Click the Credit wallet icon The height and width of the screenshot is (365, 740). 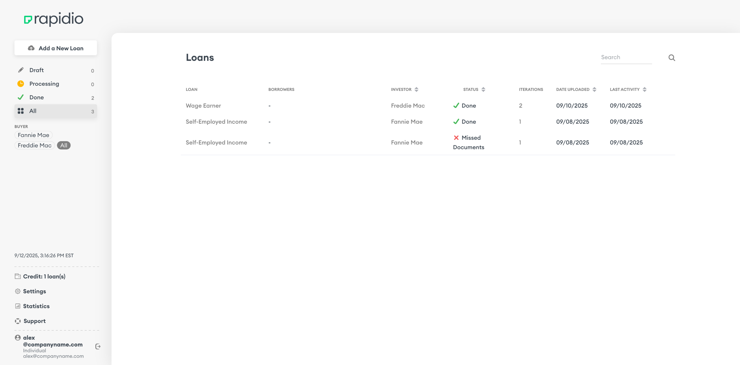click(x=18, y=276)
